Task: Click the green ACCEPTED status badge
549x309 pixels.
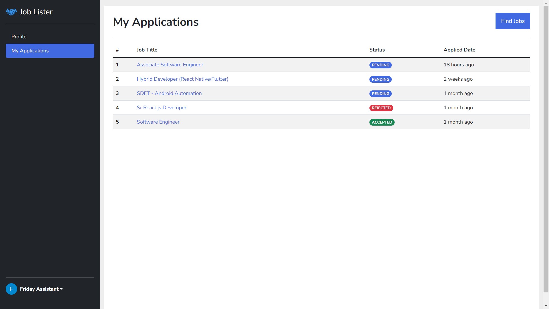Action: click(382, 122)
